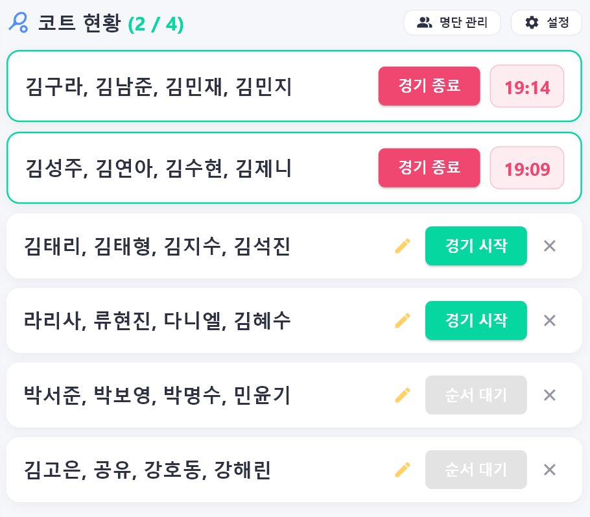Image resolution: width=590 pixels, height=517 pixels.
Task: Start the match for the 김태리 team
Action: click(x=476, y=246)
